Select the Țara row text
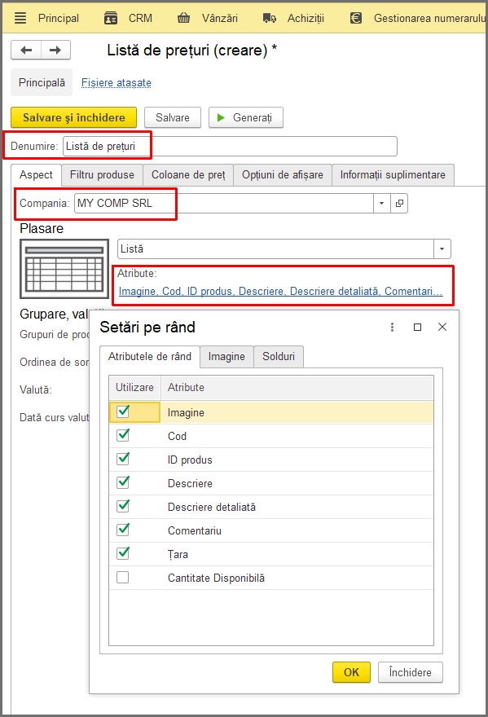 click(x=178, y=554)
